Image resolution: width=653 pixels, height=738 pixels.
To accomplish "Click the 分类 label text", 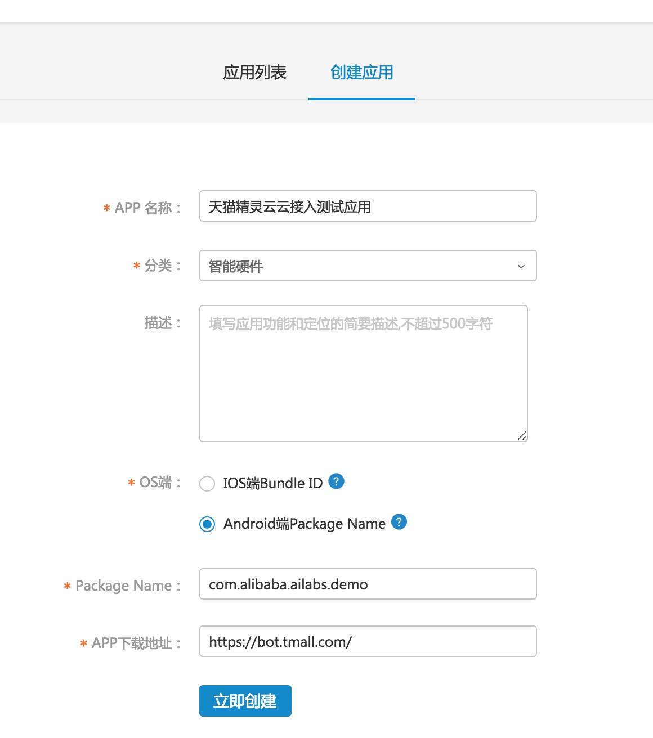I will coord(163,265).
